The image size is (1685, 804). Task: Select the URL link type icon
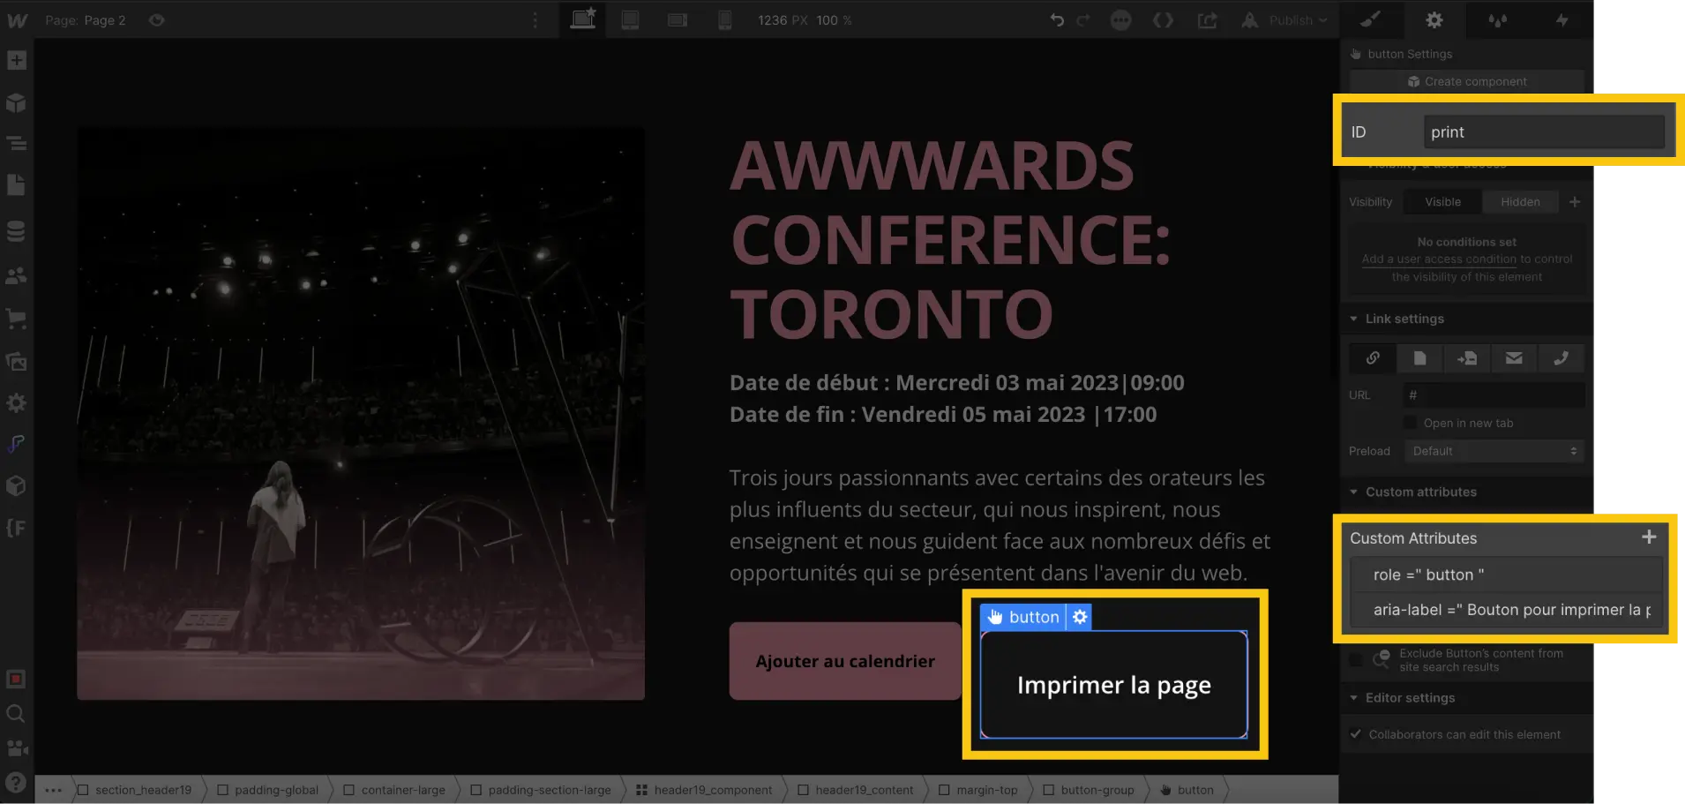1373,358
